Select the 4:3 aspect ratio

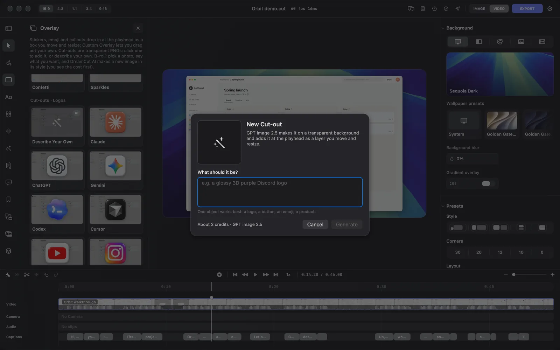(60, 9)
